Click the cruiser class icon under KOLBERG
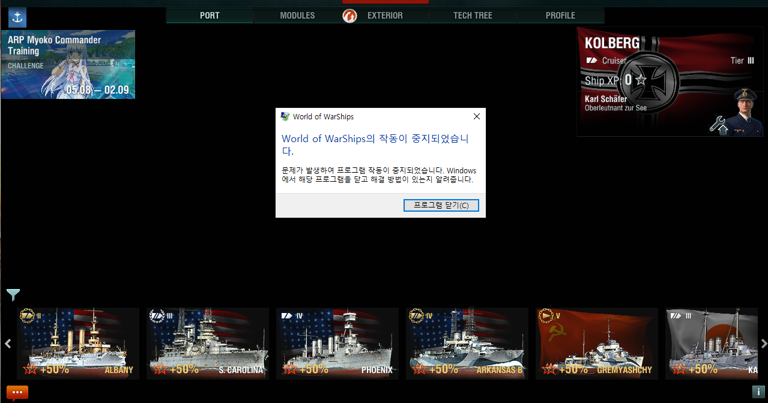The height and width of the screenshot is (403, 768). (592, 61)
